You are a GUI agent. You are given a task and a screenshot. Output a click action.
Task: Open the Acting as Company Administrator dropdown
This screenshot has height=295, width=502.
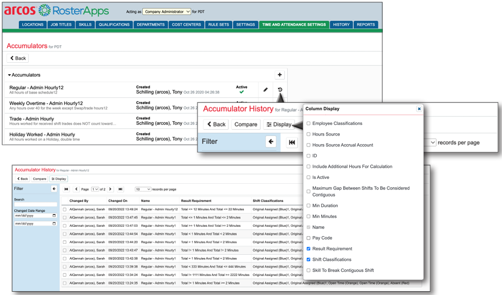pyautogui.click(x=167, y=12)
